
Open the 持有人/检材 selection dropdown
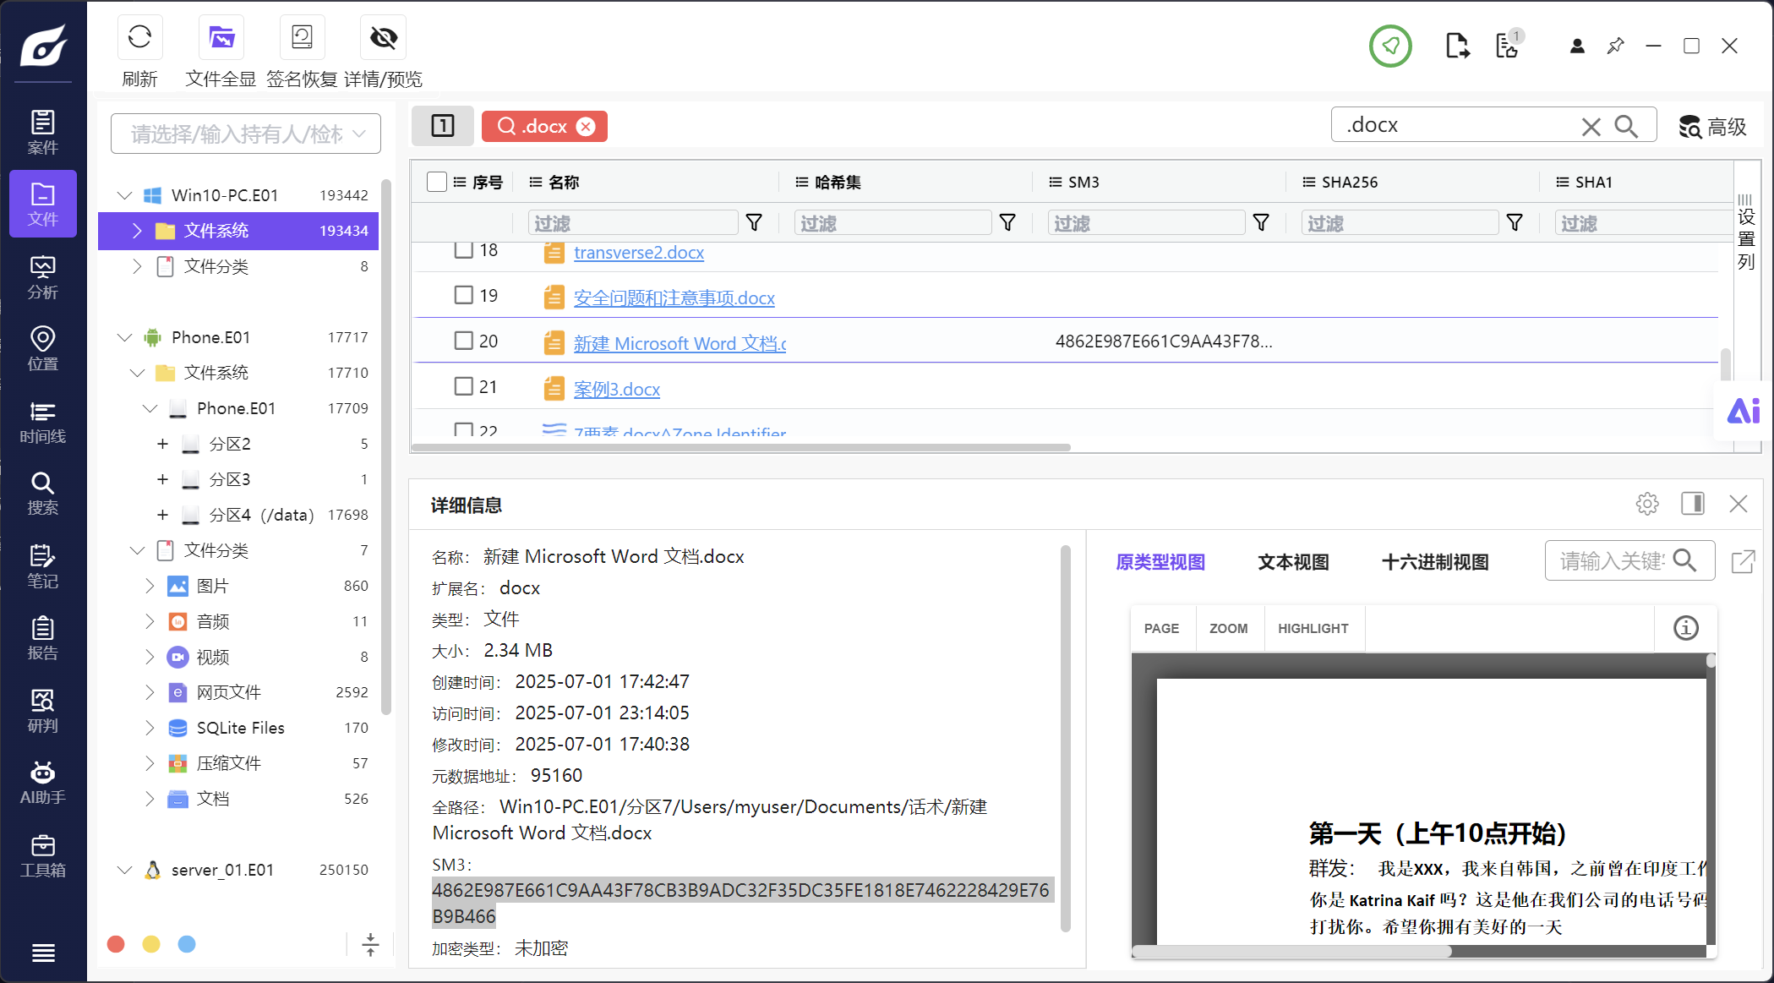click(x=246, y=134)
